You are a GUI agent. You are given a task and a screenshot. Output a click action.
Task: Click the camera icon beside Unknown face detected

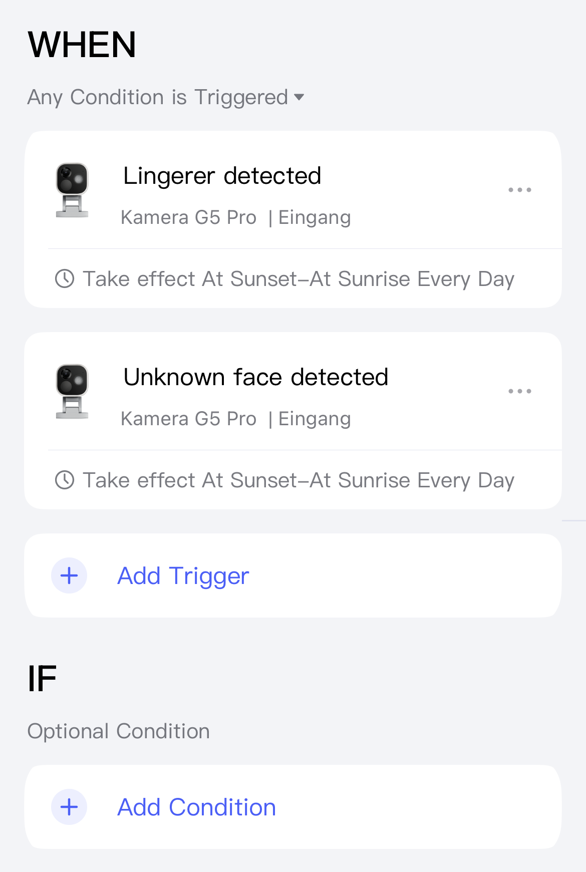point(72,392)
